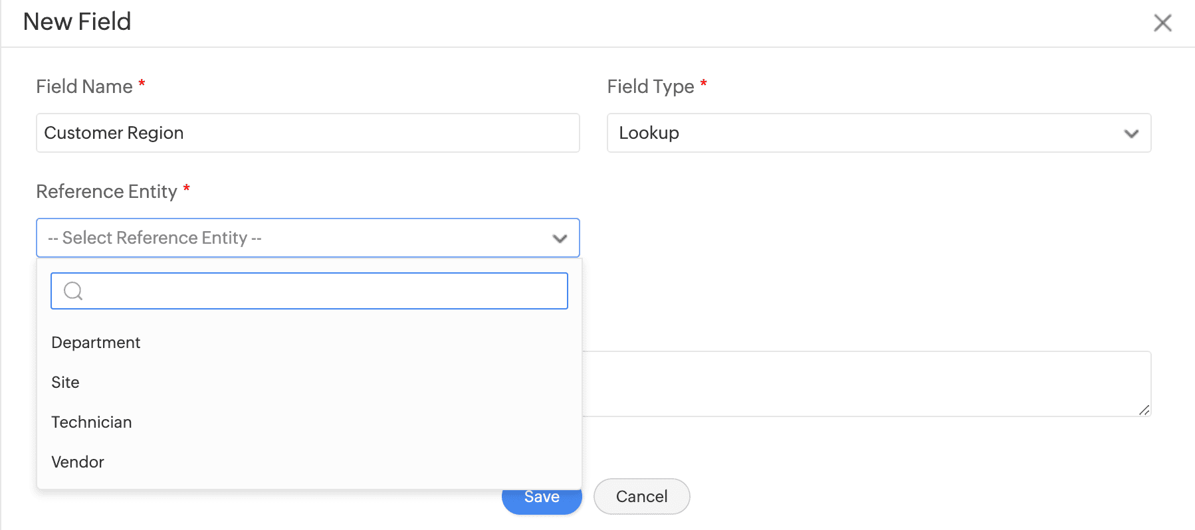Image resolution: width=1195 pixels, height=530 pixels.
Task: Focus the Customer Region name input
Action: click(307, 133)
